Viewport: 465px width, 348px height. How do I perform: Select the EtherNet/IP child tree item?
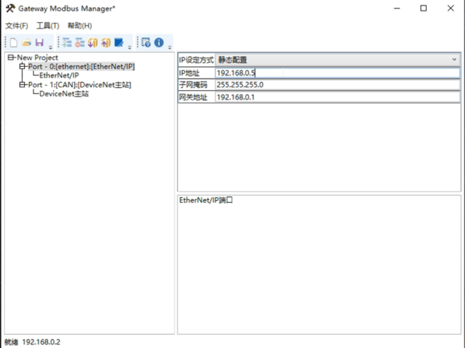[x=59, y=75]
